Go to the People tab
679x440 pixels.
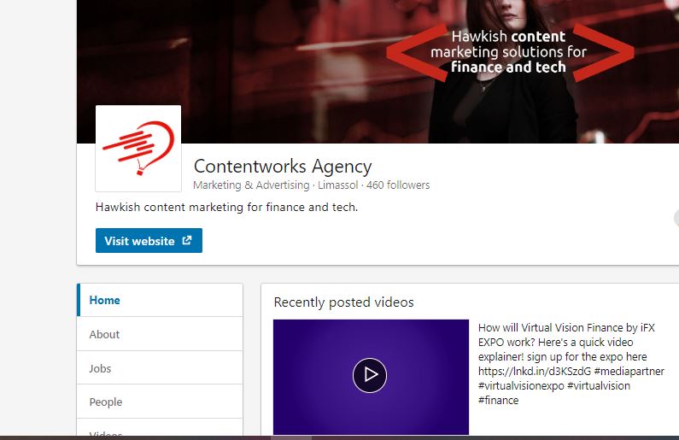pyautogui.click(x=160, y=402)
